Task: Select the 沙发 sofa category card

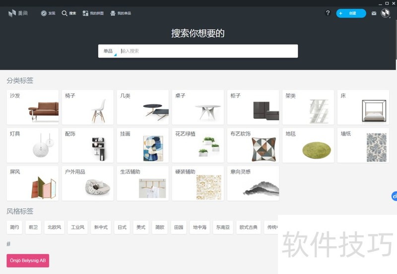Action: (x=32, y=107)
